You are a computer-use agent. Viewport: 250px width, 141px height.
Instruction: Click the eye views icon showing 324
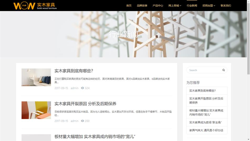[x=82, y=88]
